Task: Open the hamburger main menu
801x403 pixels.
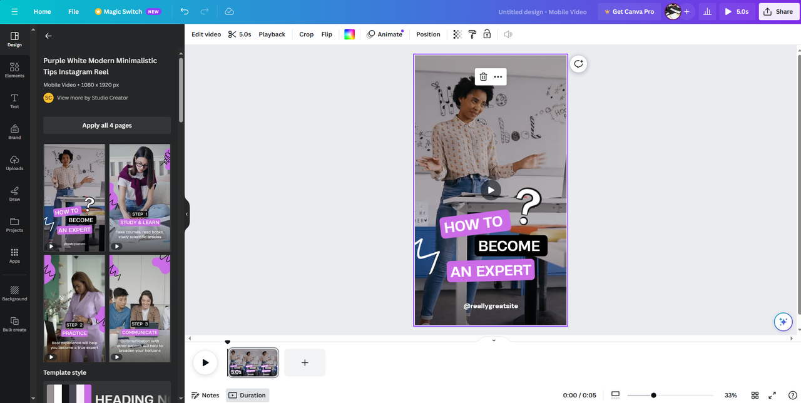Action: [14, 11]
